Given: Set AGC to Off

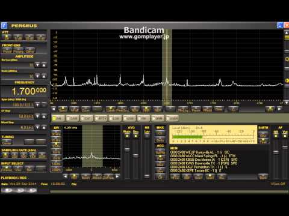Looking at the screenshot, I should tap(160, 177).
